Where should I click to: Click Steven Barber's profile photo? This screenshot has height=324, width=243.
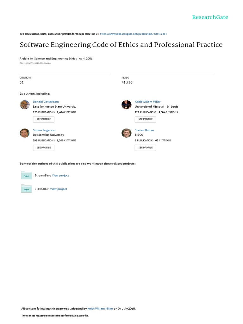[127, 133]
